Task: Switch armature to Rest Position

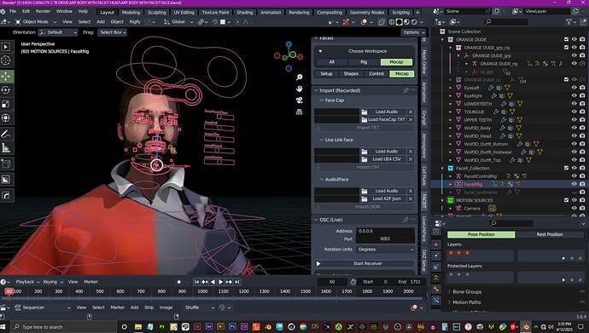Action: (550, 234)
